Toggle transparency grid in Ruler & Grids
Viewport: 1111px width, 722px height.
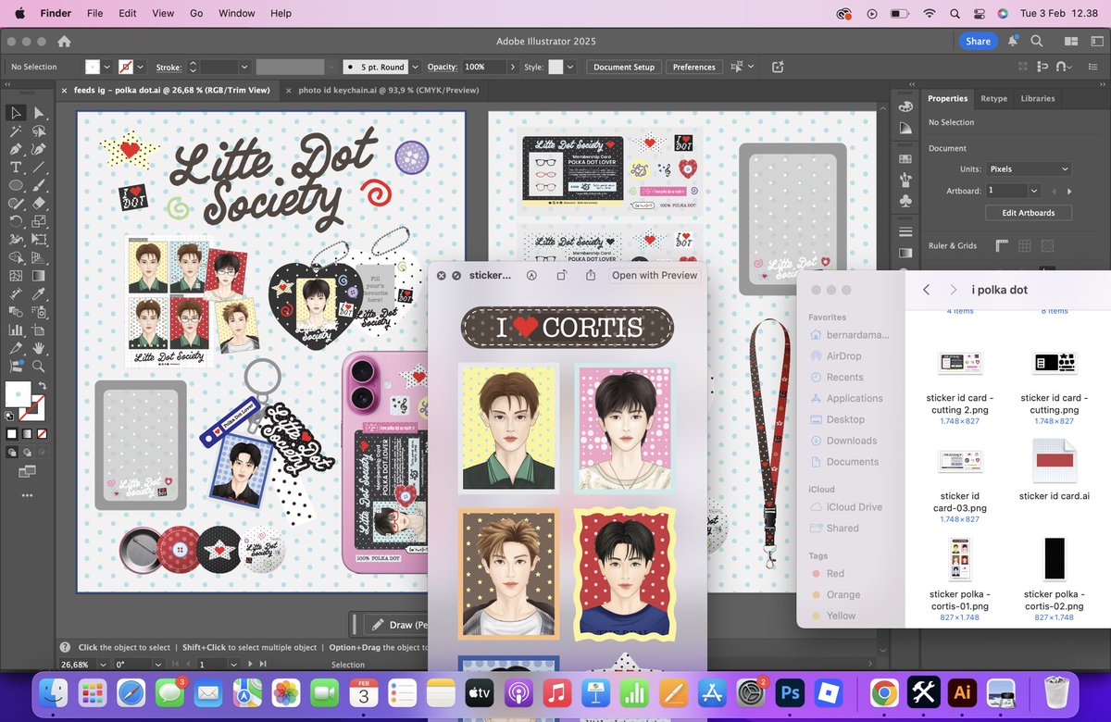pos(1047,245)
